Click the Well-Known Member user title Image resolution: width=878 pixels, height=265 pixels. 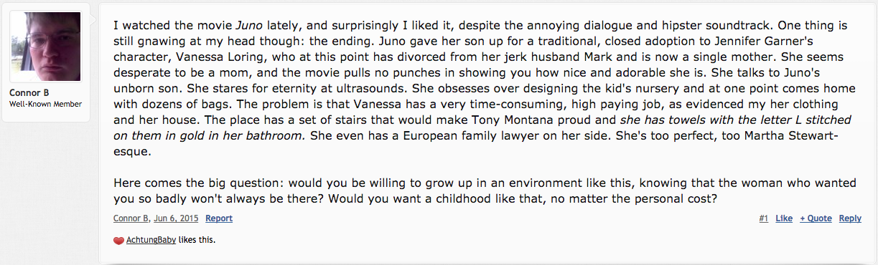click(x=45, y=105)
